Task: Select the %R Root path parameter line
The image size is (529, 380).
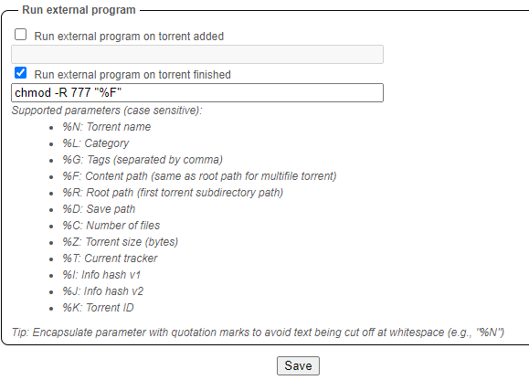Action: click(x=173, y=193)
